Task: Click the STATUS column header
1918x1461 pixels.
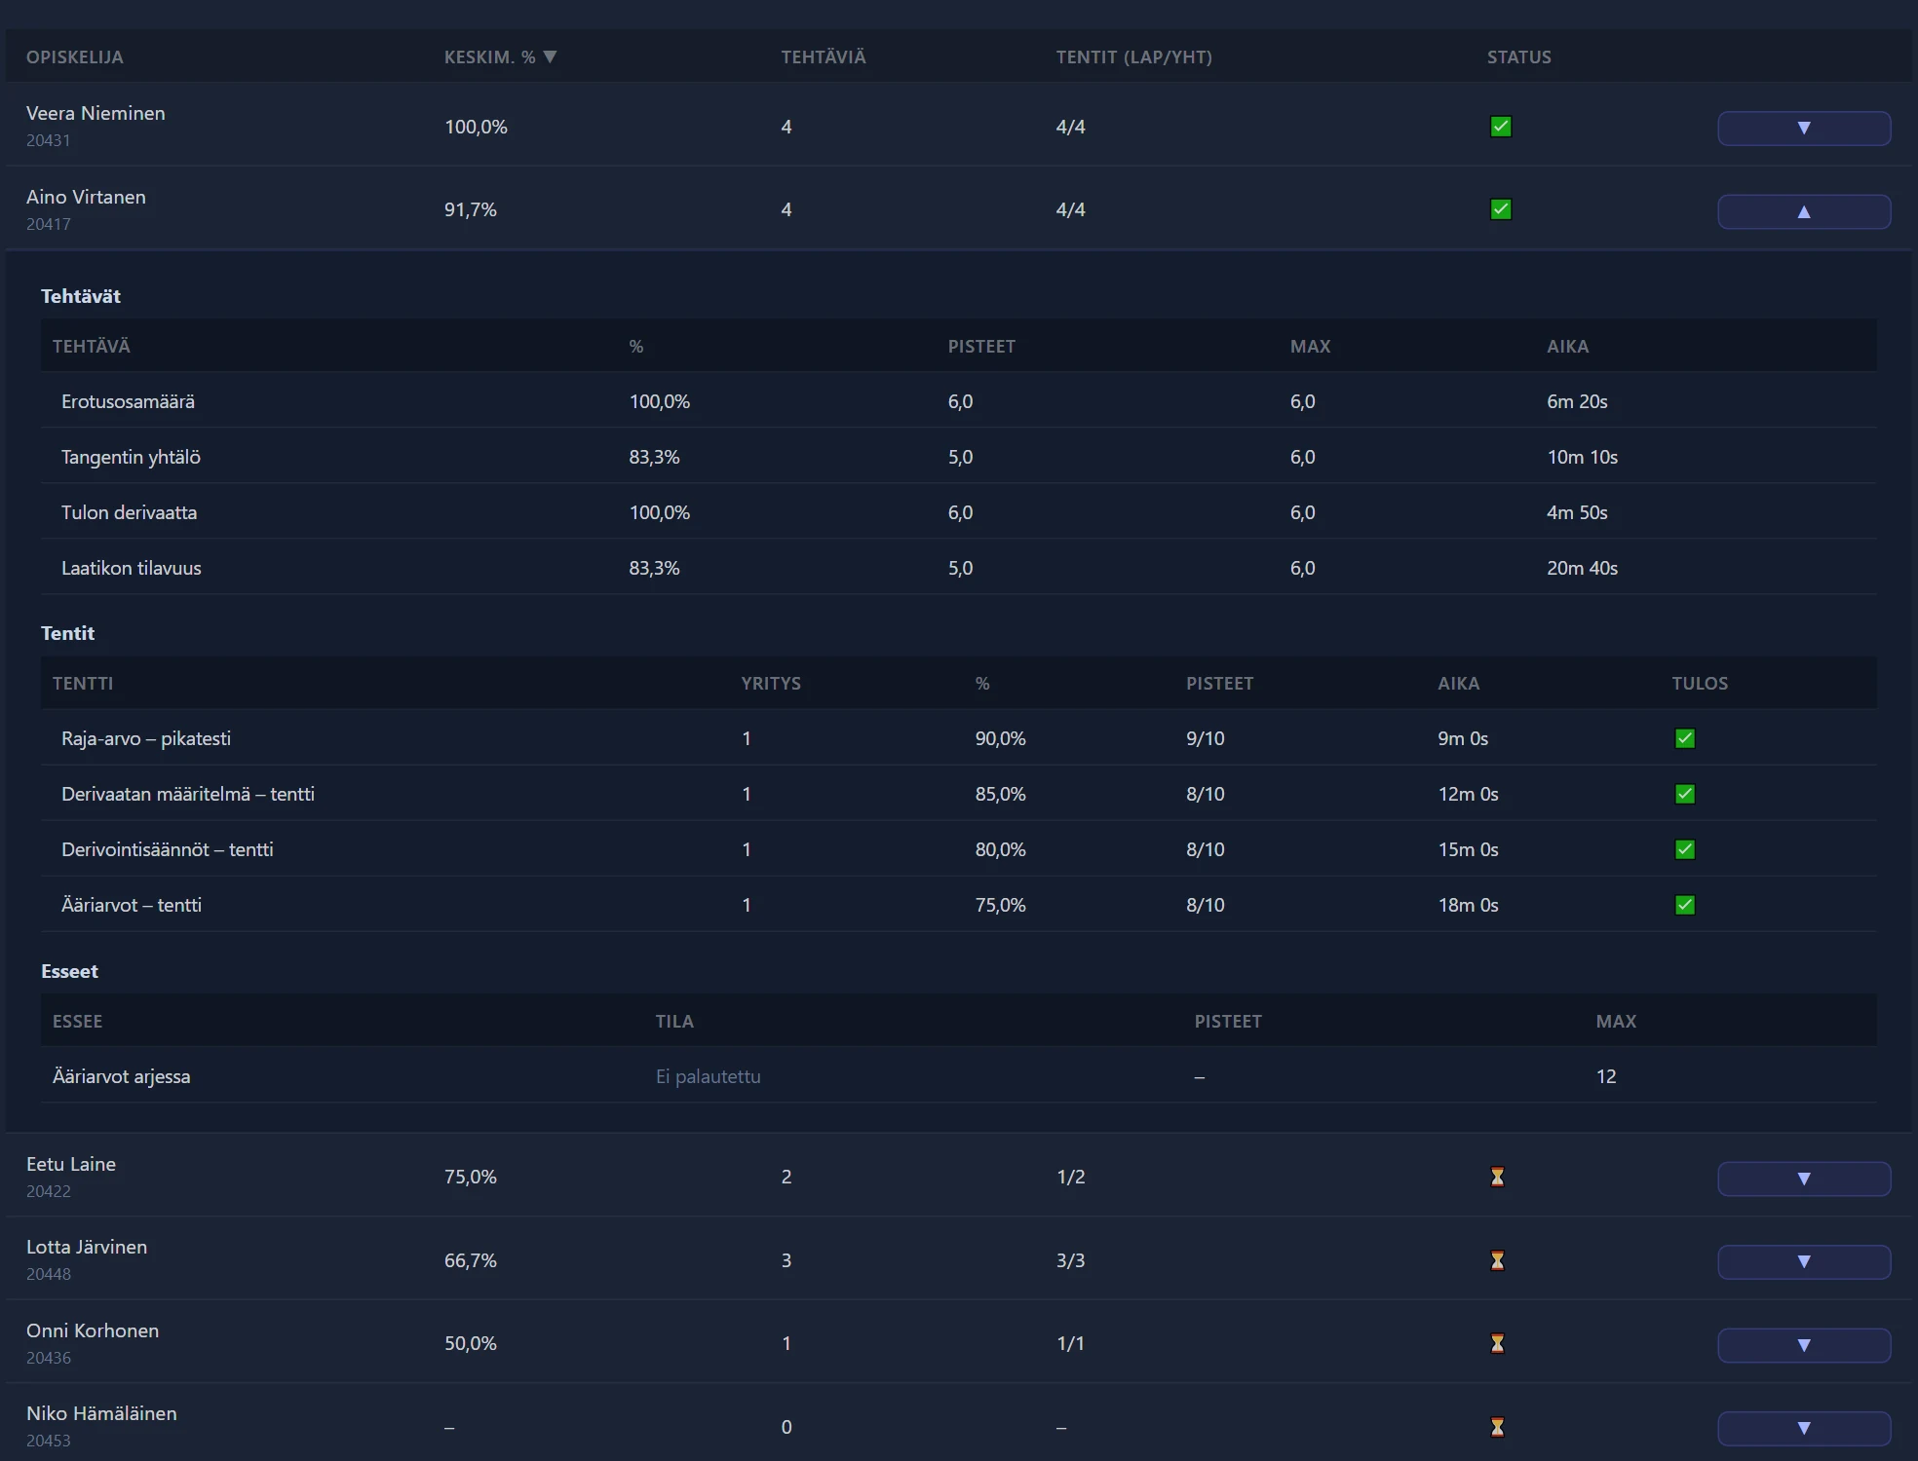Action: (1519, 56)
